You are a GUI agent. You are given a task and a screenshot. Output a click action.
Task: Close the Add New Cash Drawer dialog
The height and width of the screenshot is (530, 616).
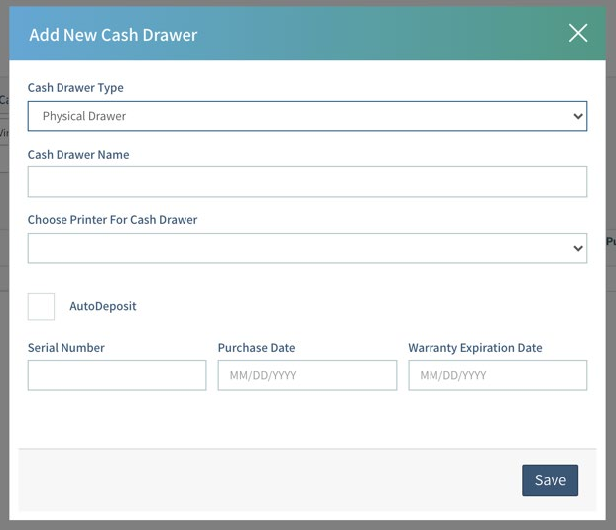point(578,33)
